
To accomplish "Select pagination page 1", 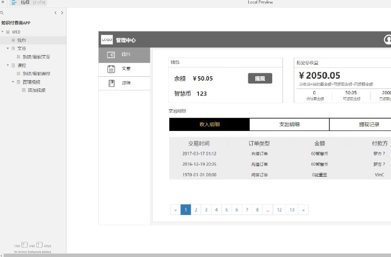I will (186, 210).
